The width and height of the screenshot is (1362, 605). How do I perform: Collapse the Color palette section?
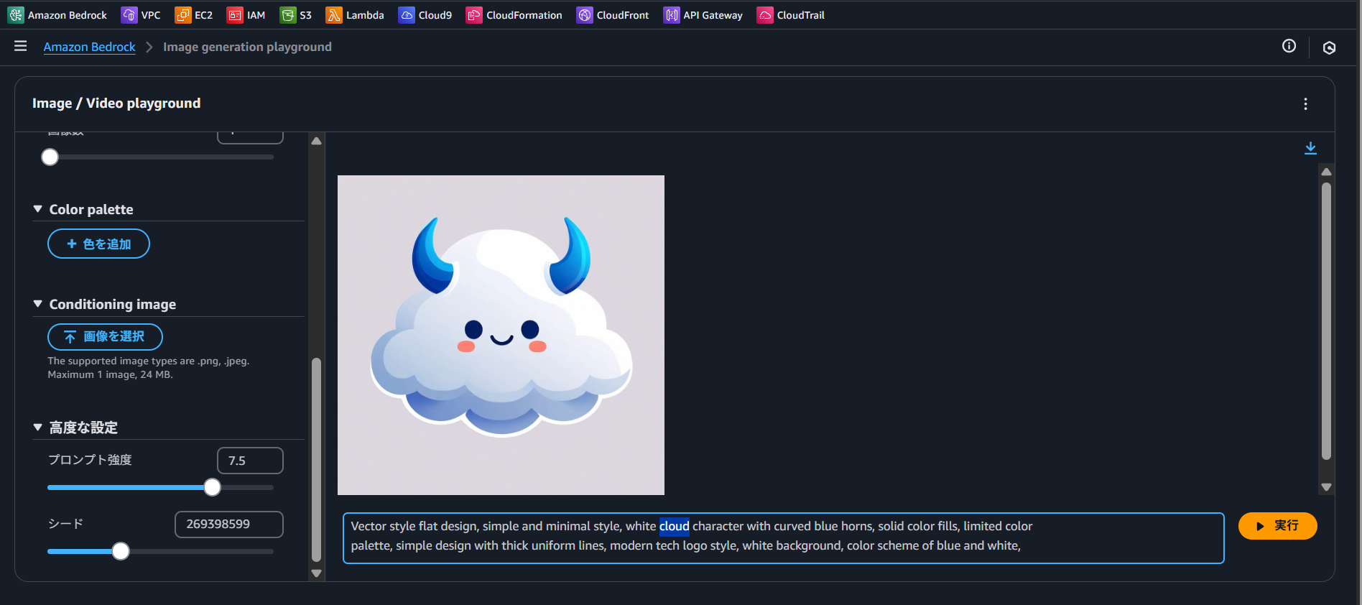[38, 209]
